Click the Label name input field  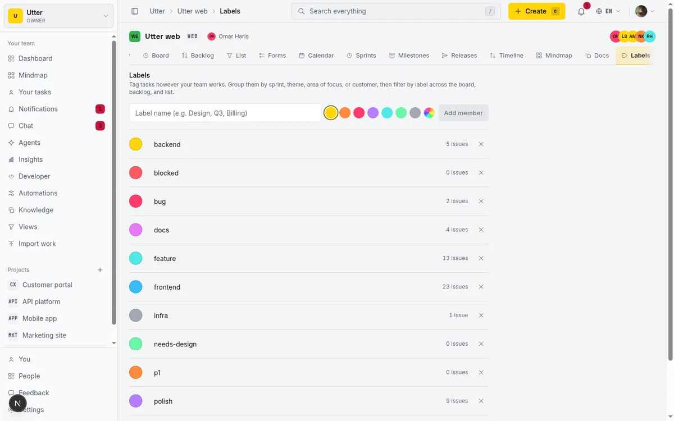[x=225, y=113]
